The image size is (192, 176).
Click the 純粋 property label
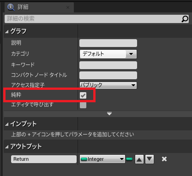click(16, 95)
